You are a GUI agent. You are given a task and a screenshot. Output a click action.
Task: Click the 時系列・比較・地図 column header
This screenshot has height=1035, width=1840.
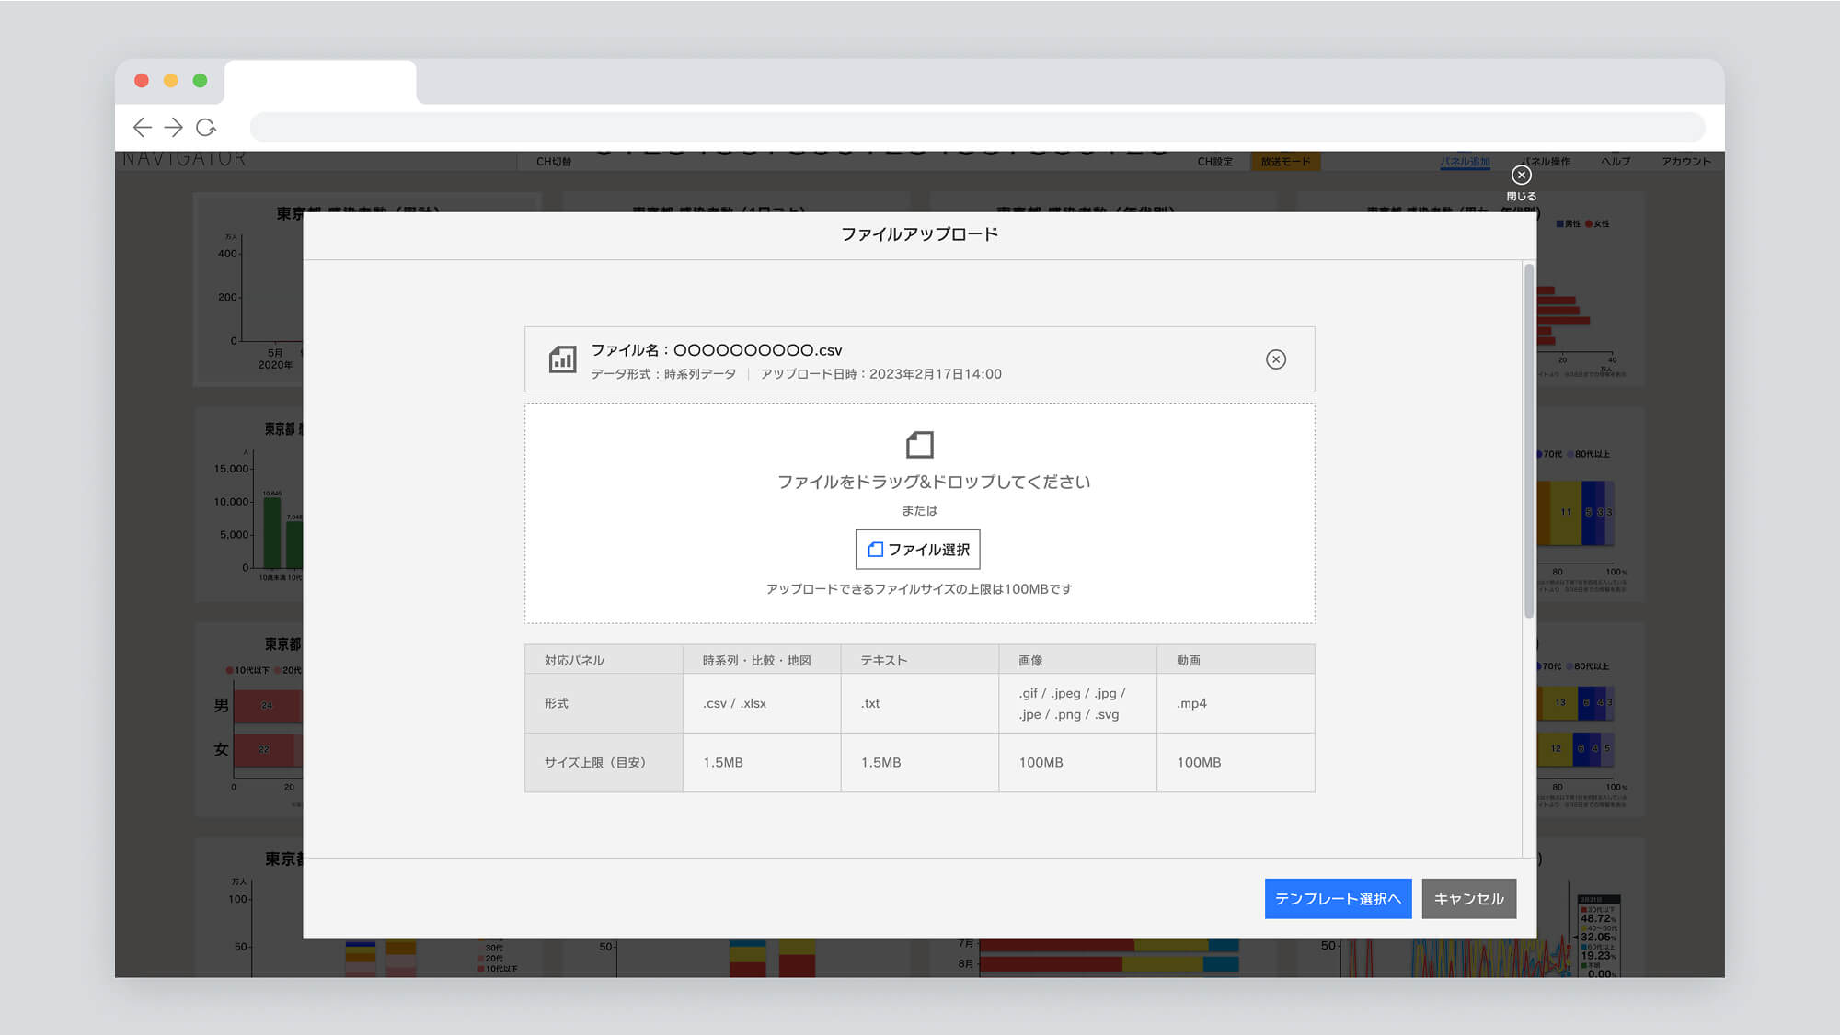(x=762, y=660)
